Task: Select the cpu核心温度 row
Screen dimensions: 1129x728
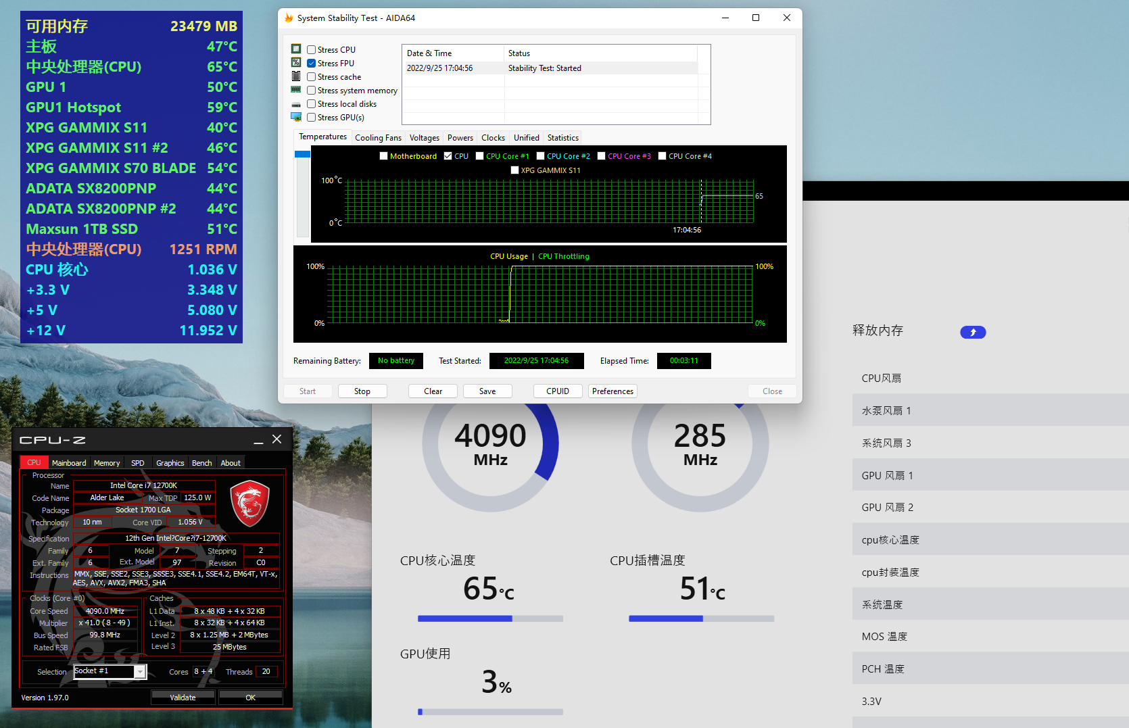Action: pyautogui.click(x=990, y=539)
